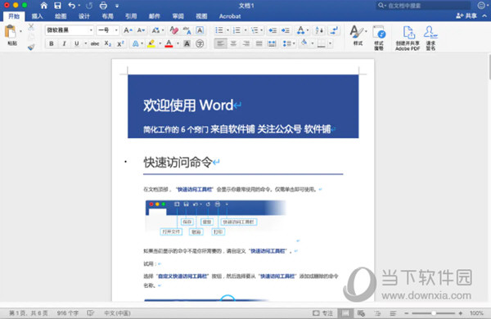
Task: Justify paragraph text
Action: coord(259,43)
